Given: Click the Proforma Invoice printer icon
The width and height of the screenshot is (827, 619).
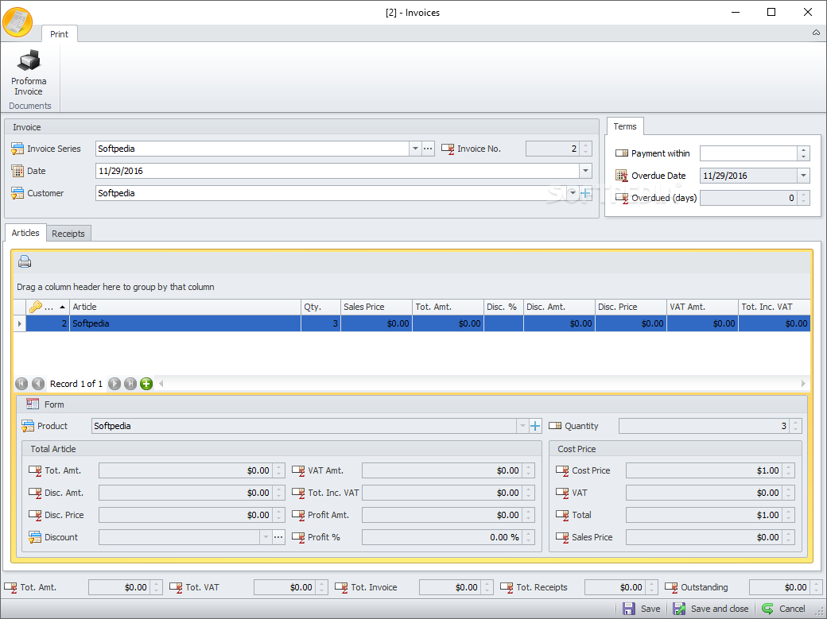Looking at the screenshot, I should 29,60.
